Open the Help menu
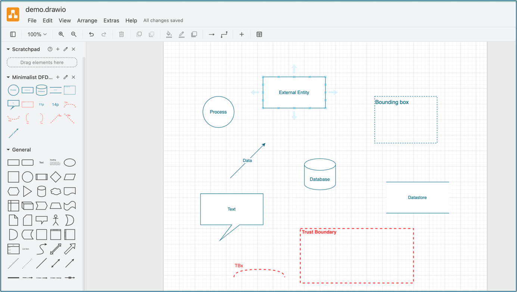This screenshot has height=292, width=517. click(131, 20)
